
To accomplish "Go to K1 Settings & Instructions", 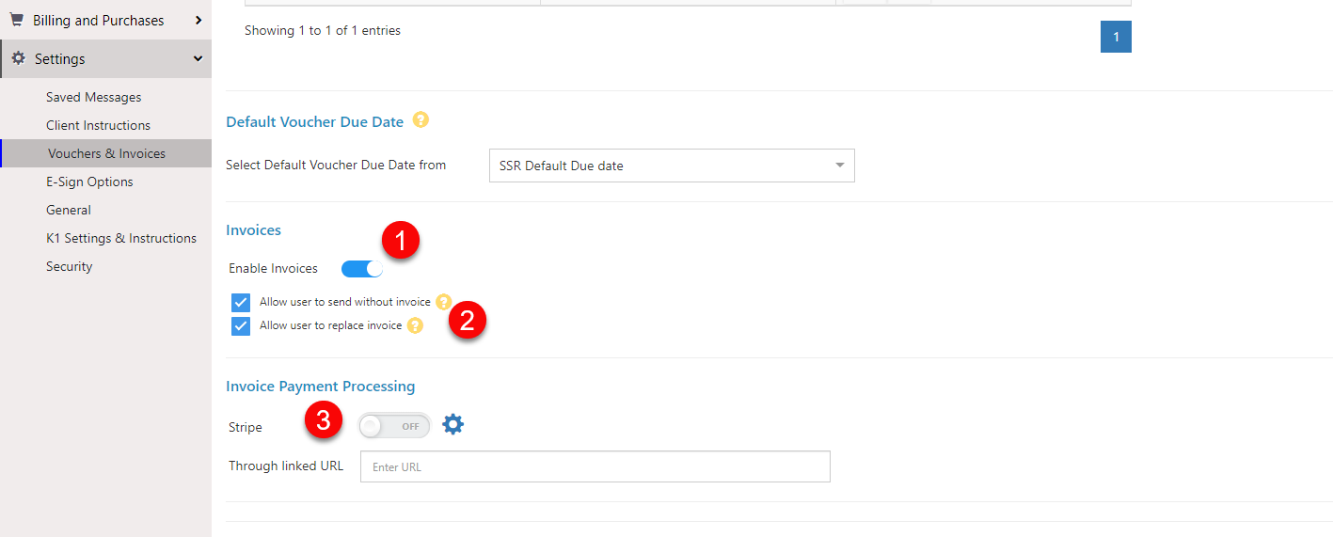I will pos(121,238).
